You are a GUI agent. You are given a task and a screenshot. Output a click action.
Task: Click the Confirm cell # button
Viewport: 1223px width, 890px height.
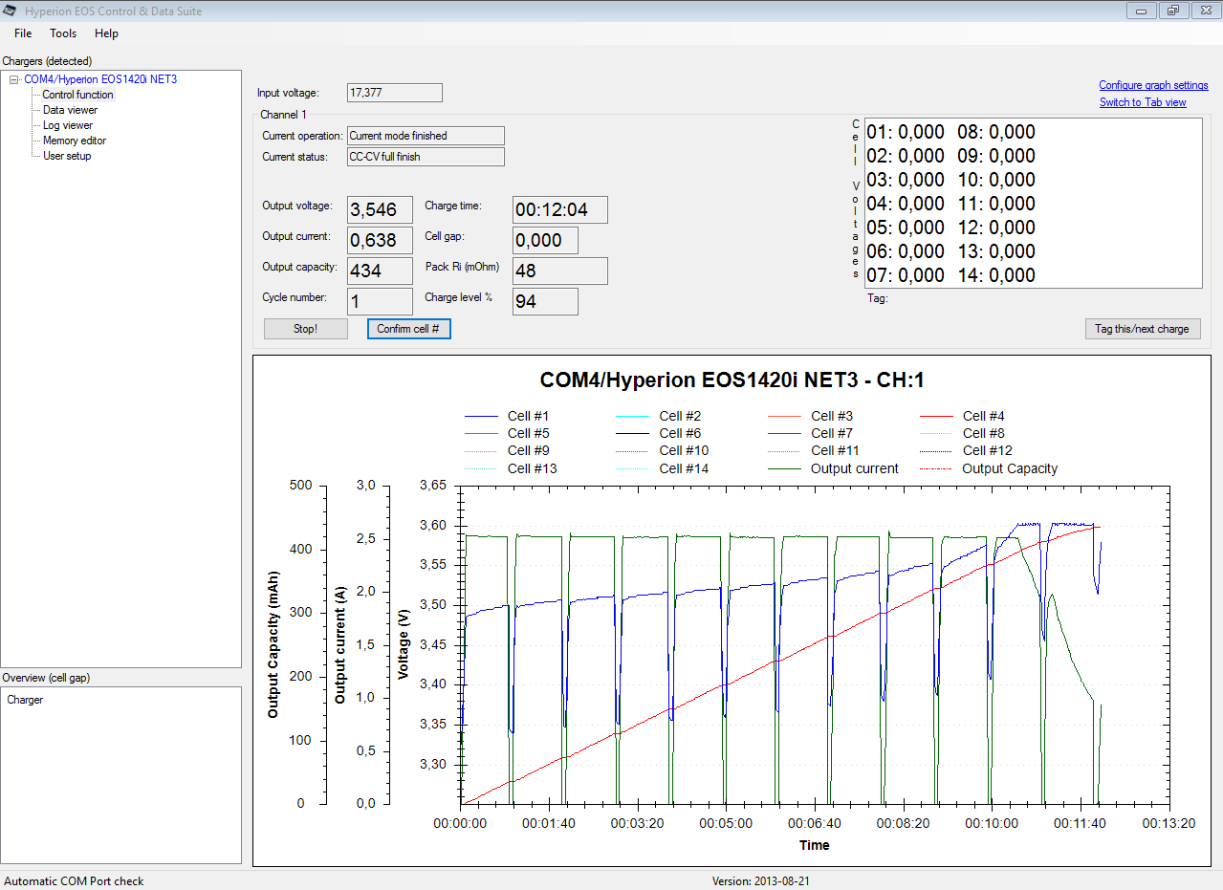tap(408, 329)
